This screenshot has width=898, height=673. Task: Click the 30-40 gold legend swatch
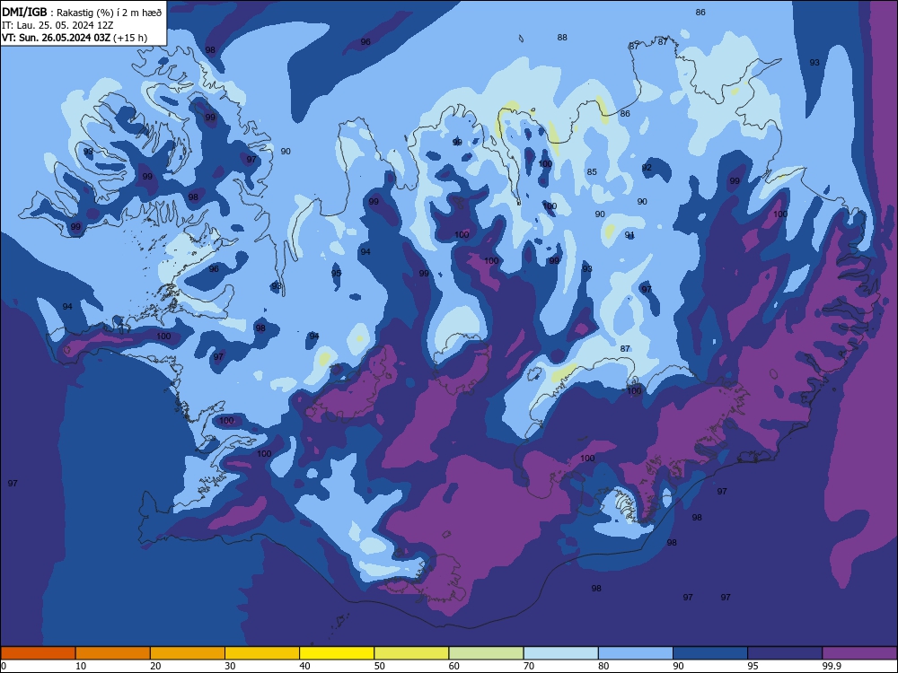click(262, 653)
